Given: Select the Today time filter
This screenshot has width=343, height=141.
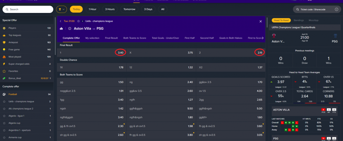Looking at the screenshot, I should pyautogui.click(x=76, y=9).
